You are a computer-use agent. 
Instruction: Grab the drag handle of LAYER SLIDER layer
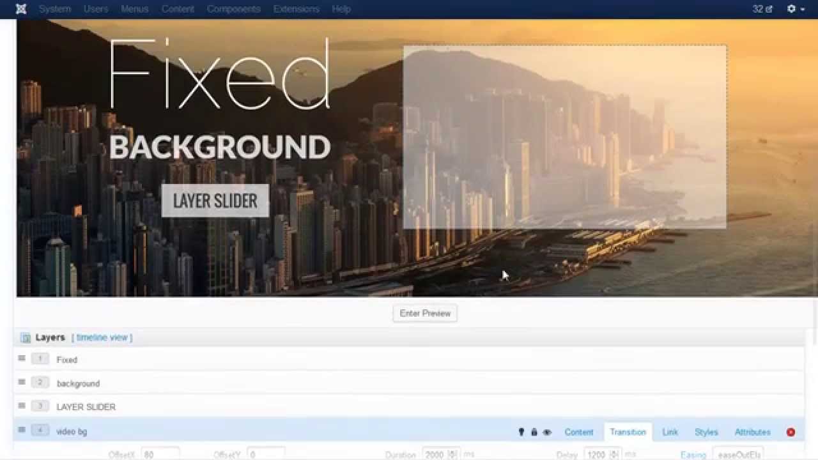[22, 406]
